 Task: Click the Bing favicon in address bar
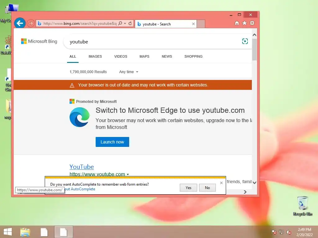39,24
